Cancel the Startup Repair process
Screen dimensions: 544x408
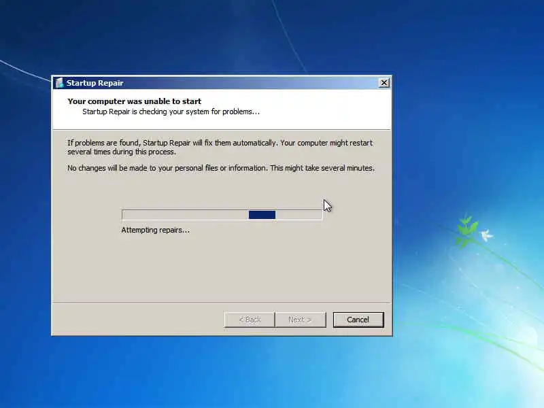tap(358, 320)
